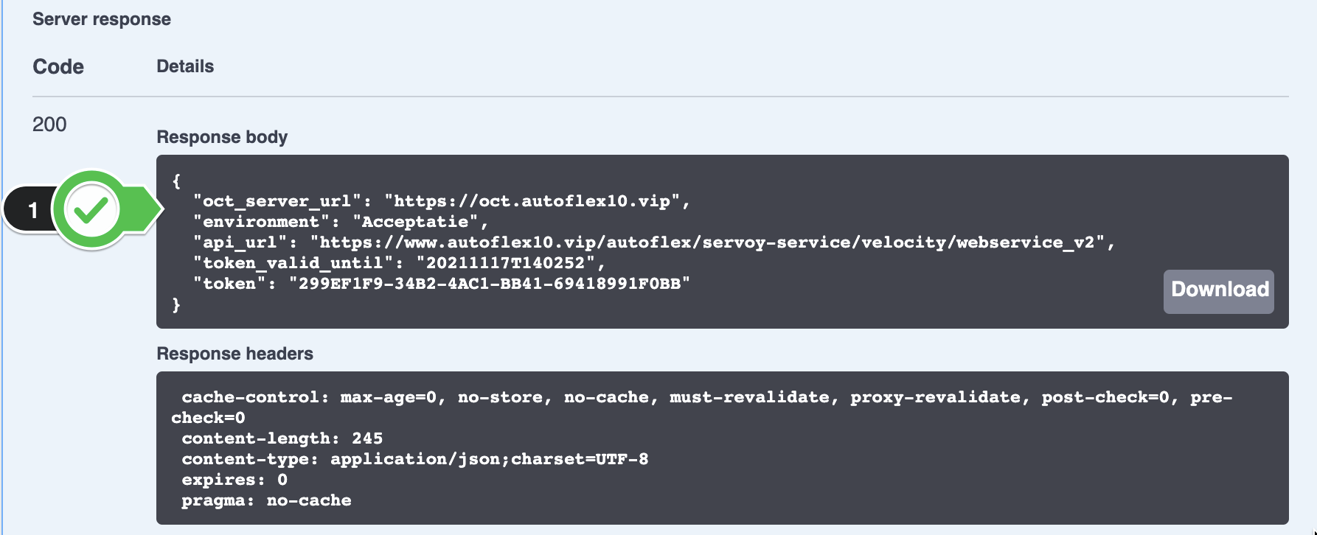Screen dimensions: 1317x535
Task: Click the Server response heading
Action: tap(102, 19)
